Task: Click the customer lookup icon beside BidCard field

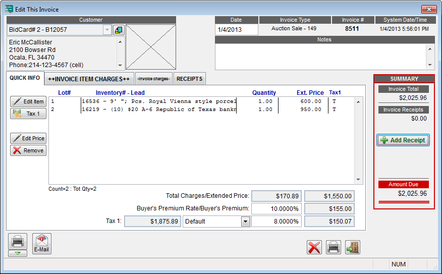Action: [x=119, y=30]
